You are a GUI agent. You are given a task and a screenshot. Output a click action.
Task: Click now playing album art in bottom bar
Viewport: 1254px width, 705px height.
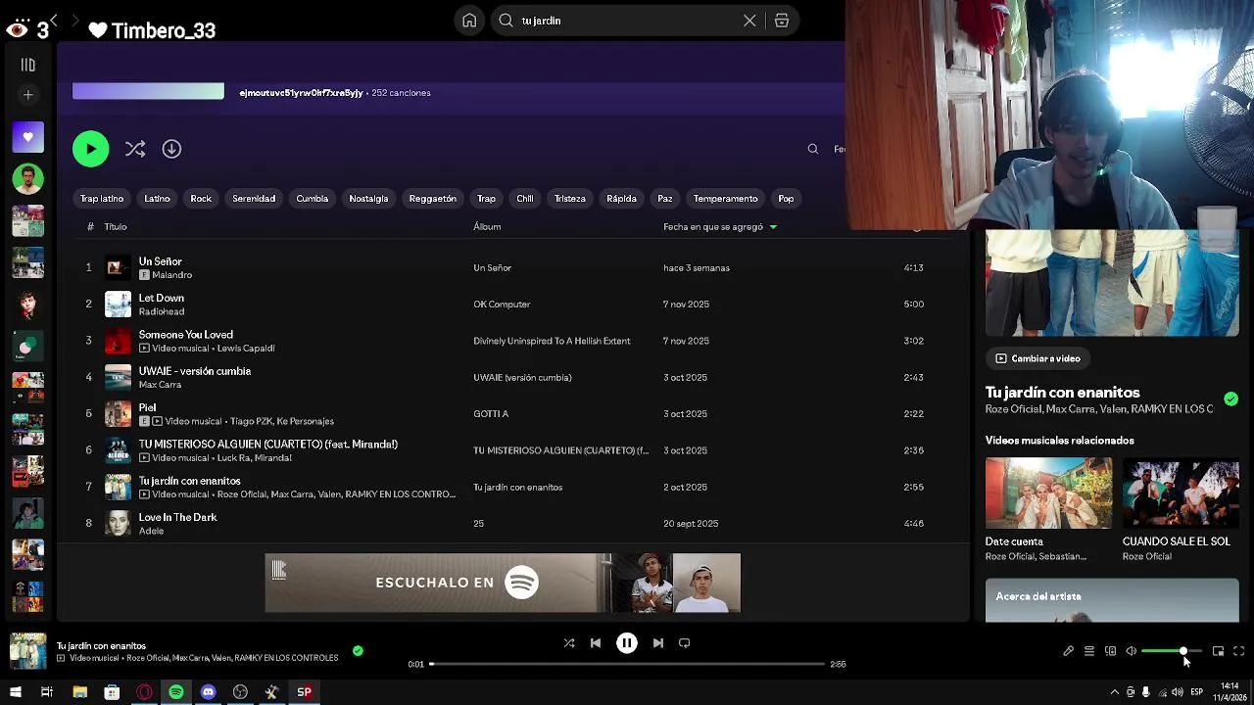coord(27,651)
